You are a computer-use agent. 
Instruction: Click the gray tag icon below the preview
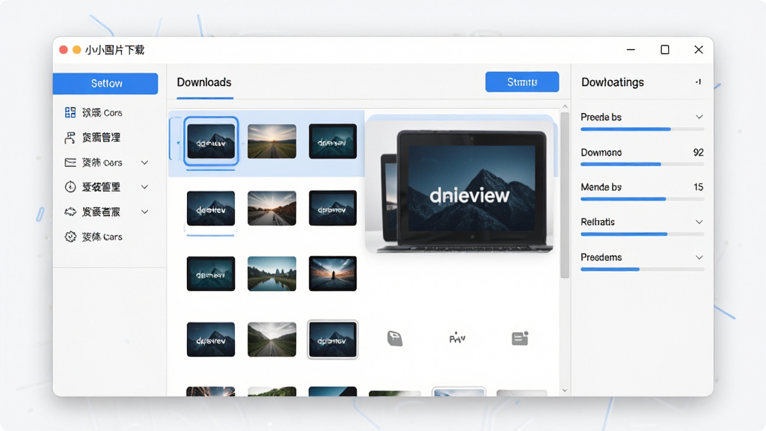(395, 338)
